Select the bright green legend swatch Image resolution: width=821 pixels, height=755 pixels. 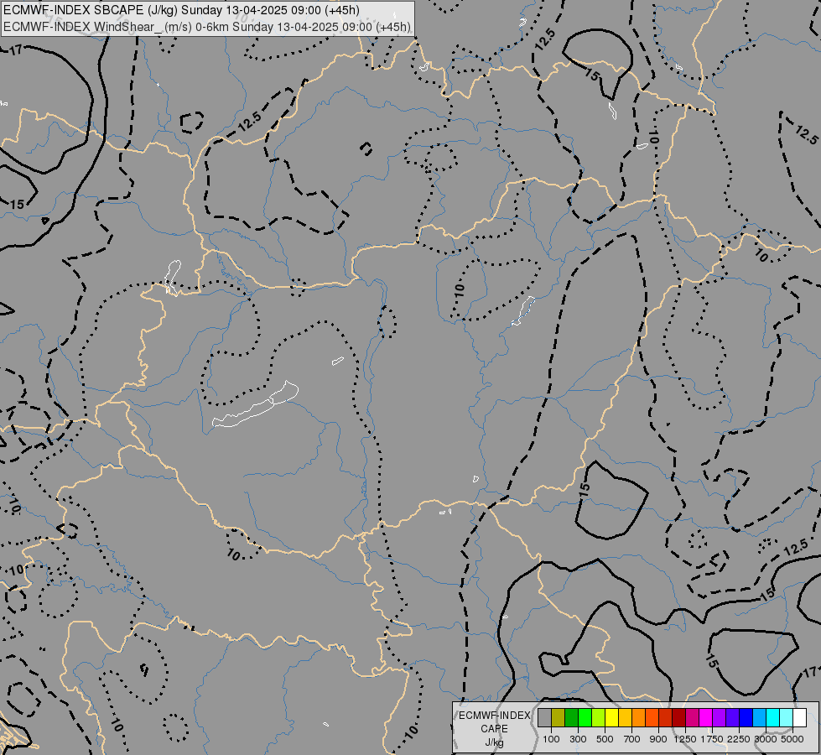tap(585, 717)
